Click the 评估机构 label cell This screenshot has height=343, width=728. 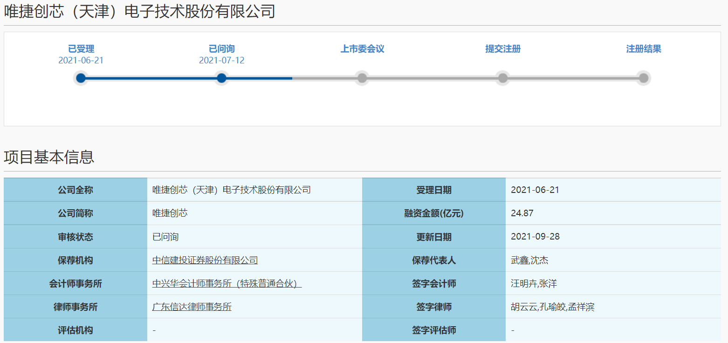pos(76,330)
